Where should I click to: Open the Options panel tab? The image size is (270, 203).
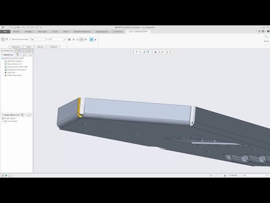click(40, 47)
